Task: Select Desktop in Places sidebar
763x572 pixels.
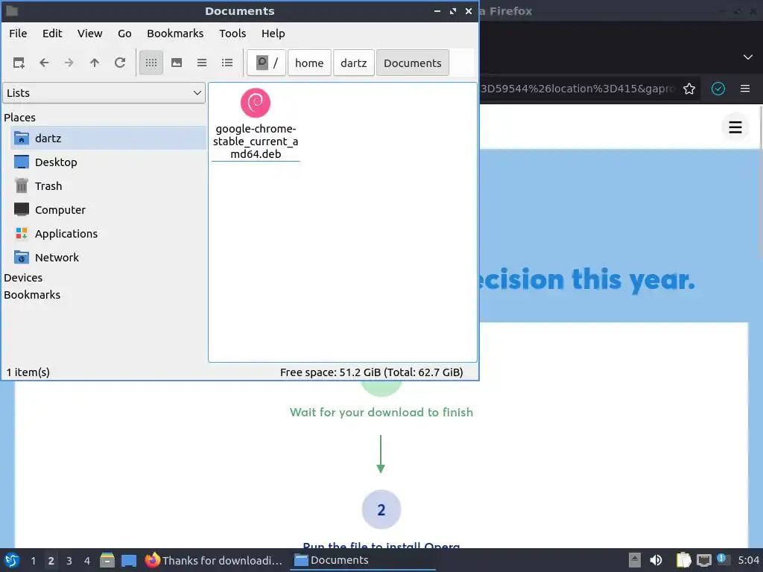Action: point(108,162)
